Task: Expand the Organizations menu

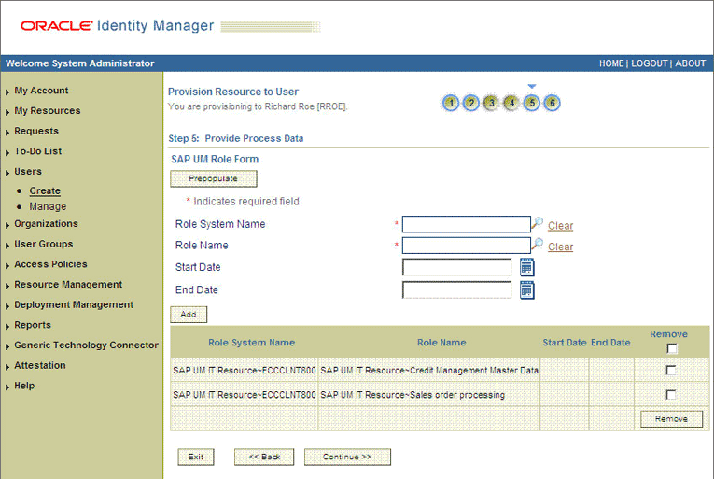Action: click(x=46, y=224)
